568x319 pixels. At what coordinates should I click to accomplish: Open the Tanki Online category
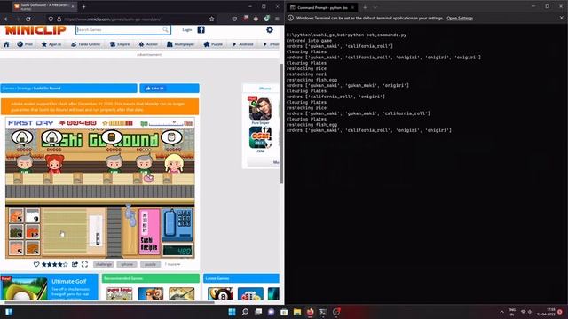(x=85, y=44)
